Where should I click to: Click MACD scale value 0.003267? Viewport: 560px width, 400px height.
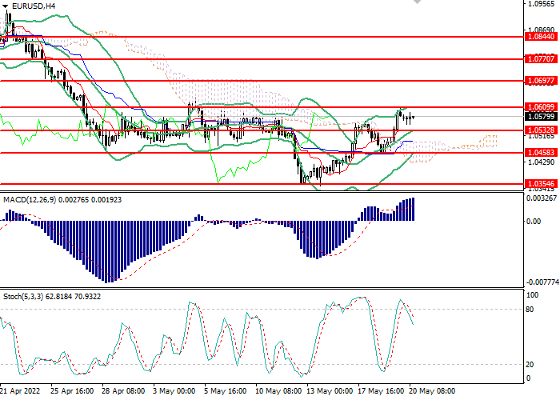point(542,198)
